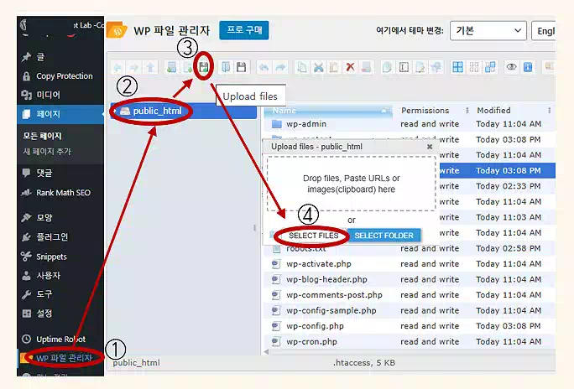Viewport: 574px width, 389px height.
Task: Open Copy Protection in the sidebar
Action: (60, 76)
